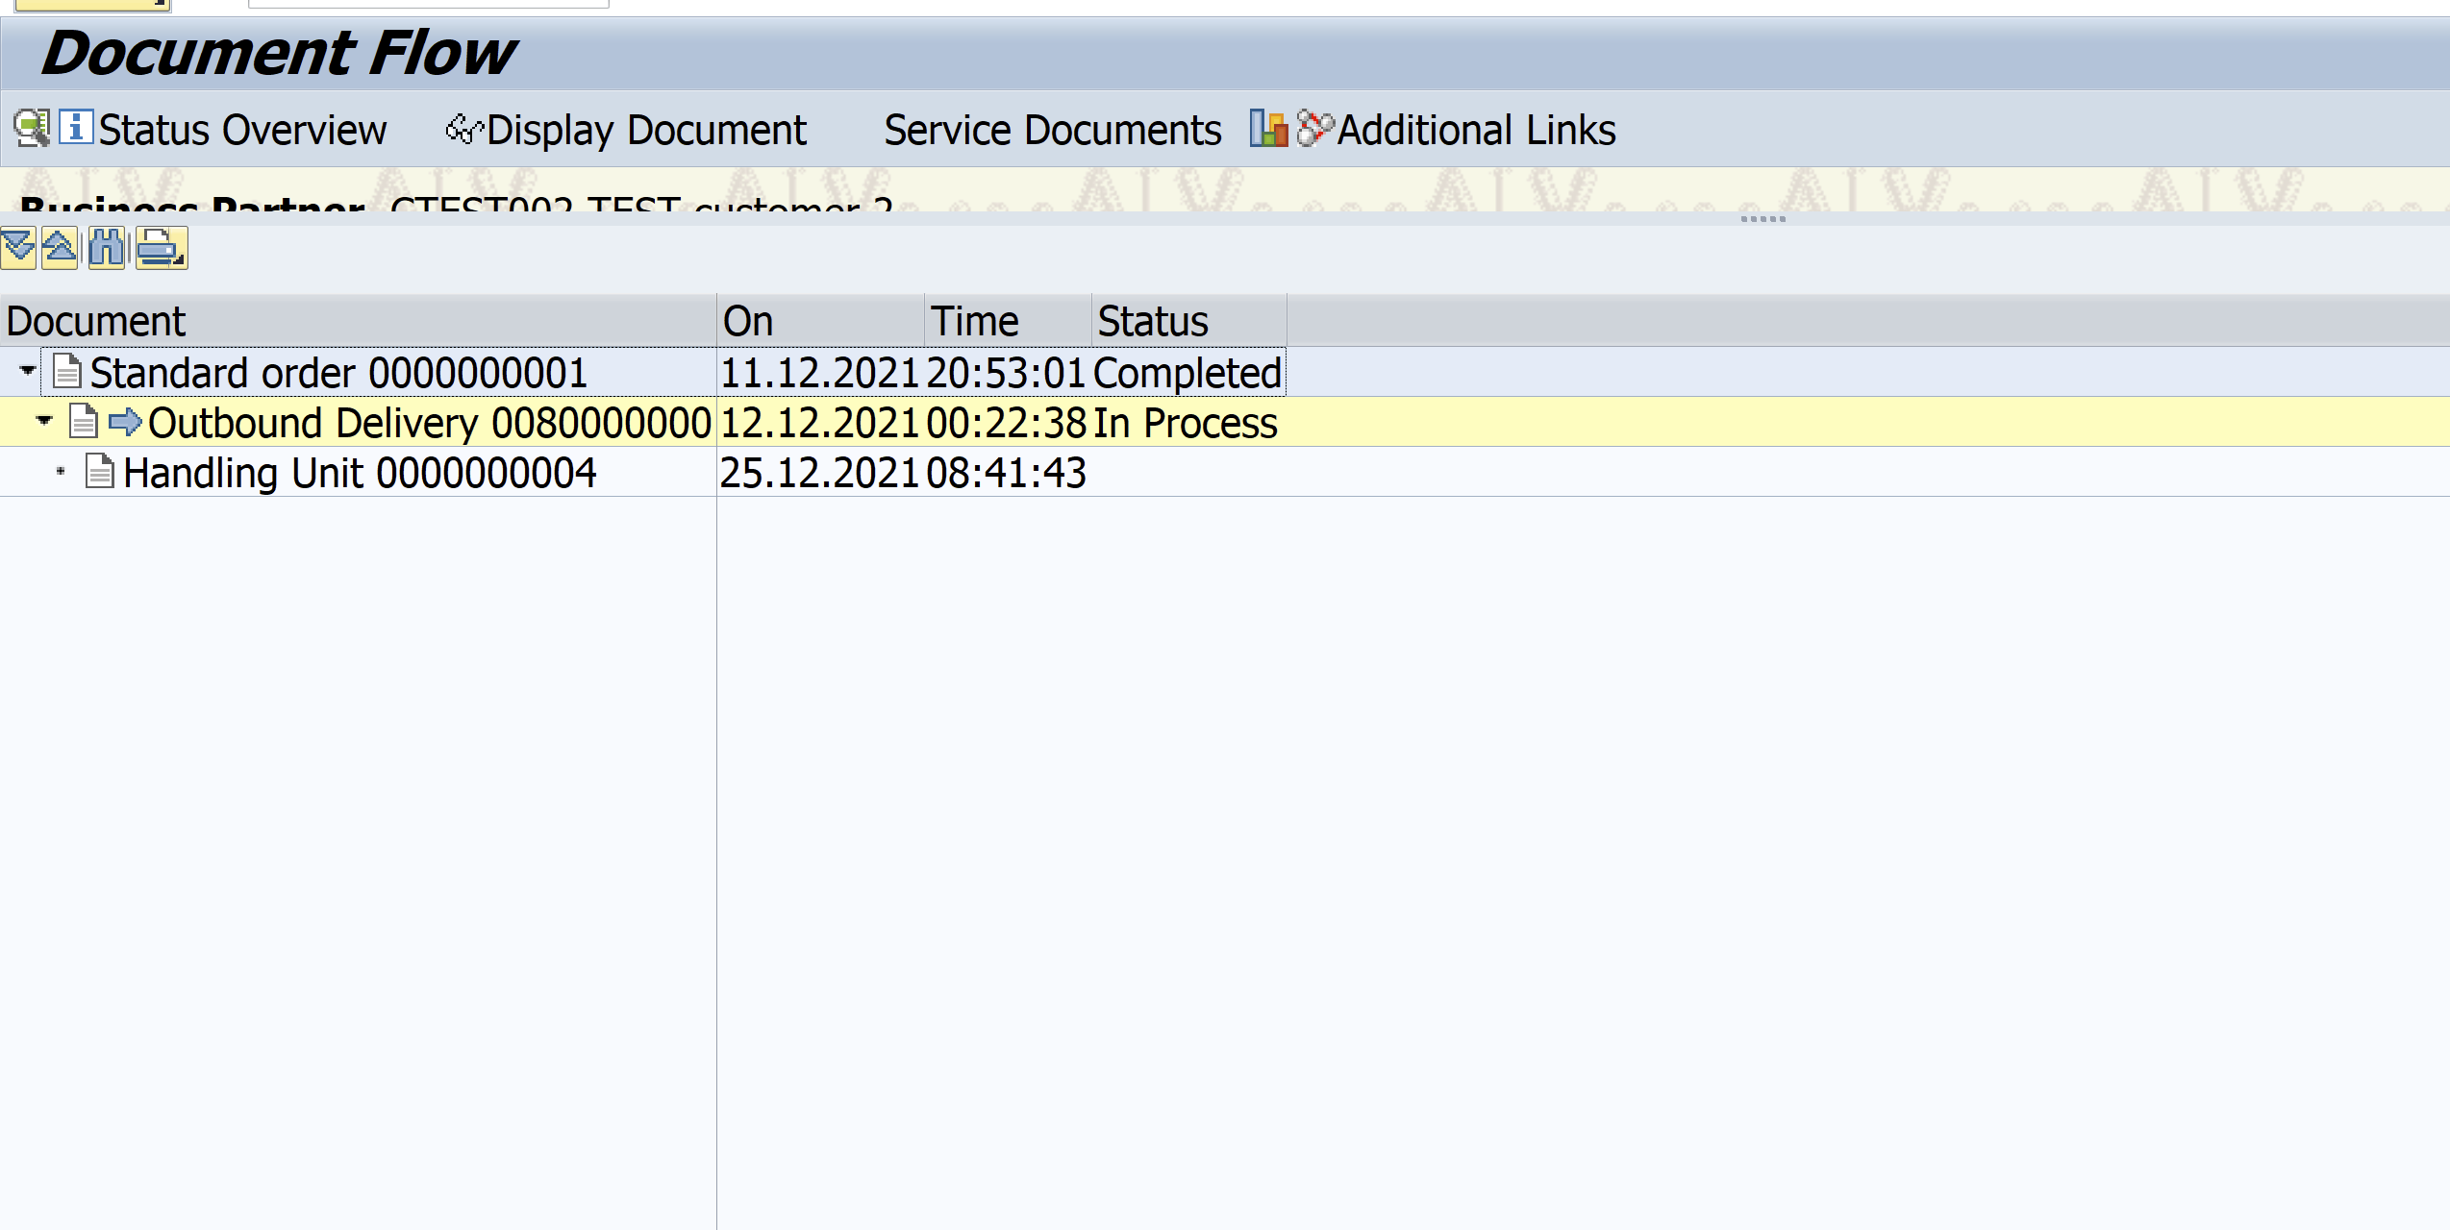Click the dotted splitter handle above the tree
Image resolution: width=2450 pixels, height=1230 pixels.
[x=1762, y=219]
